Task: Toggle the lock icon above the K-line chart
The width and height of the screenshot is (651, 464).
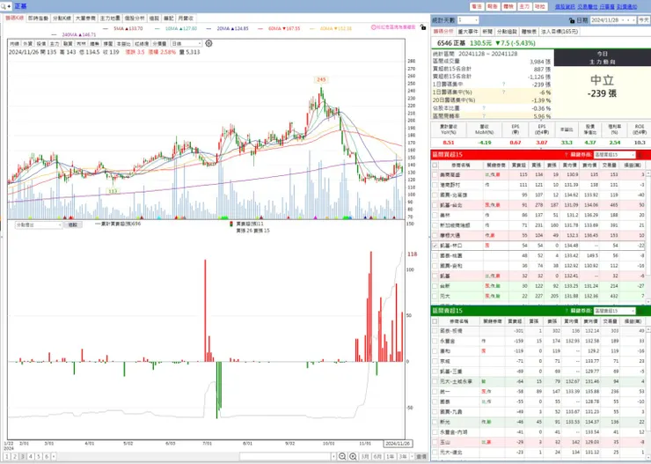Action: tap(422, 27)
